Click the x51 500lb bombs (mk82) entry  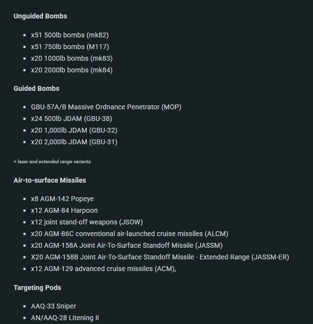[x=70, y=35]
